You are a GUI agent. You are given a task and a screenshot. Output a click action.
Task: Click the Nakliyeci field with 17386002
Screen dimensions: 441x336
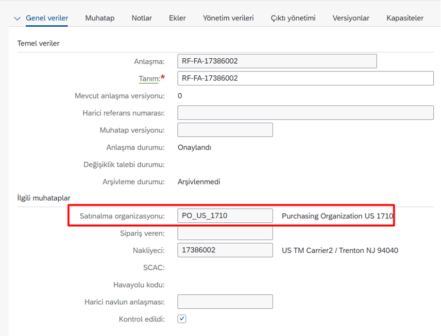[225, 250]
